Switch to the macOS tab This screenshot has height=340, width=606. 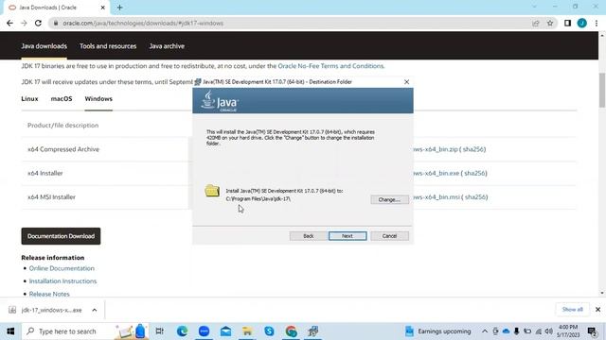[62, 98]
